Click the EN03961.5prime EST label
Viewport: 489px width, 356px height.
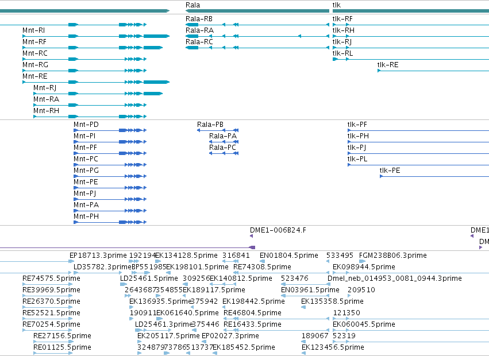pos(310,290)
